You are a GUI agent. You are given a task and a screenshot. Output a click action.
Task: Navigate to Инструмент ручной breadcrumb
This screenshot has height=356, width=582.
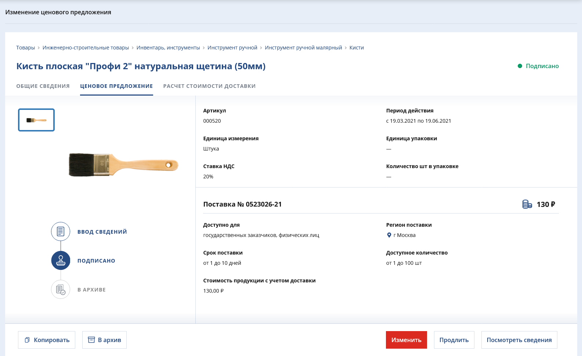tap(232, 48)
